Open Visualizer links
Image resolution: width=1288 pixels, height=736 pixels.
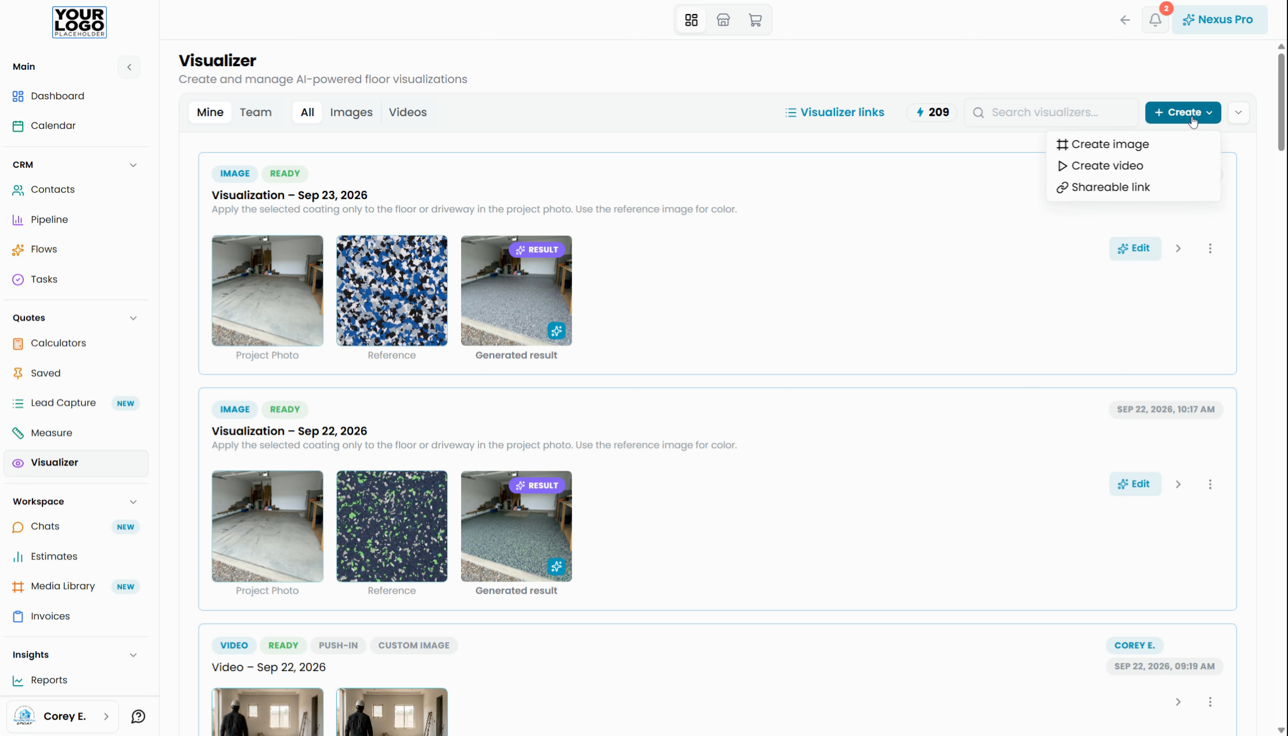click(834, 112)
